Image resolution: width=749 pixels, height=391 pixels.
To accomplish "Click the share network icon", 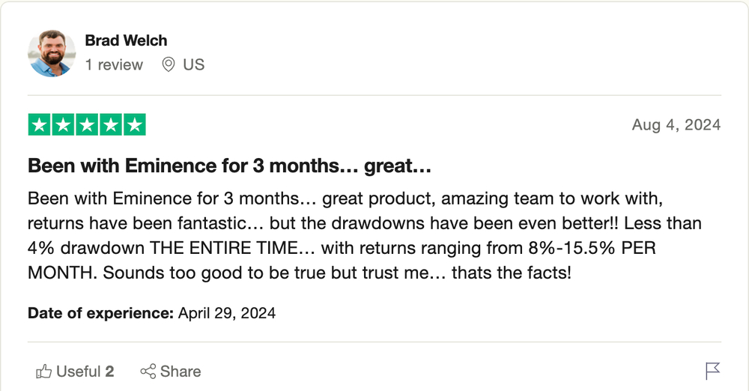I will (148, 372).
